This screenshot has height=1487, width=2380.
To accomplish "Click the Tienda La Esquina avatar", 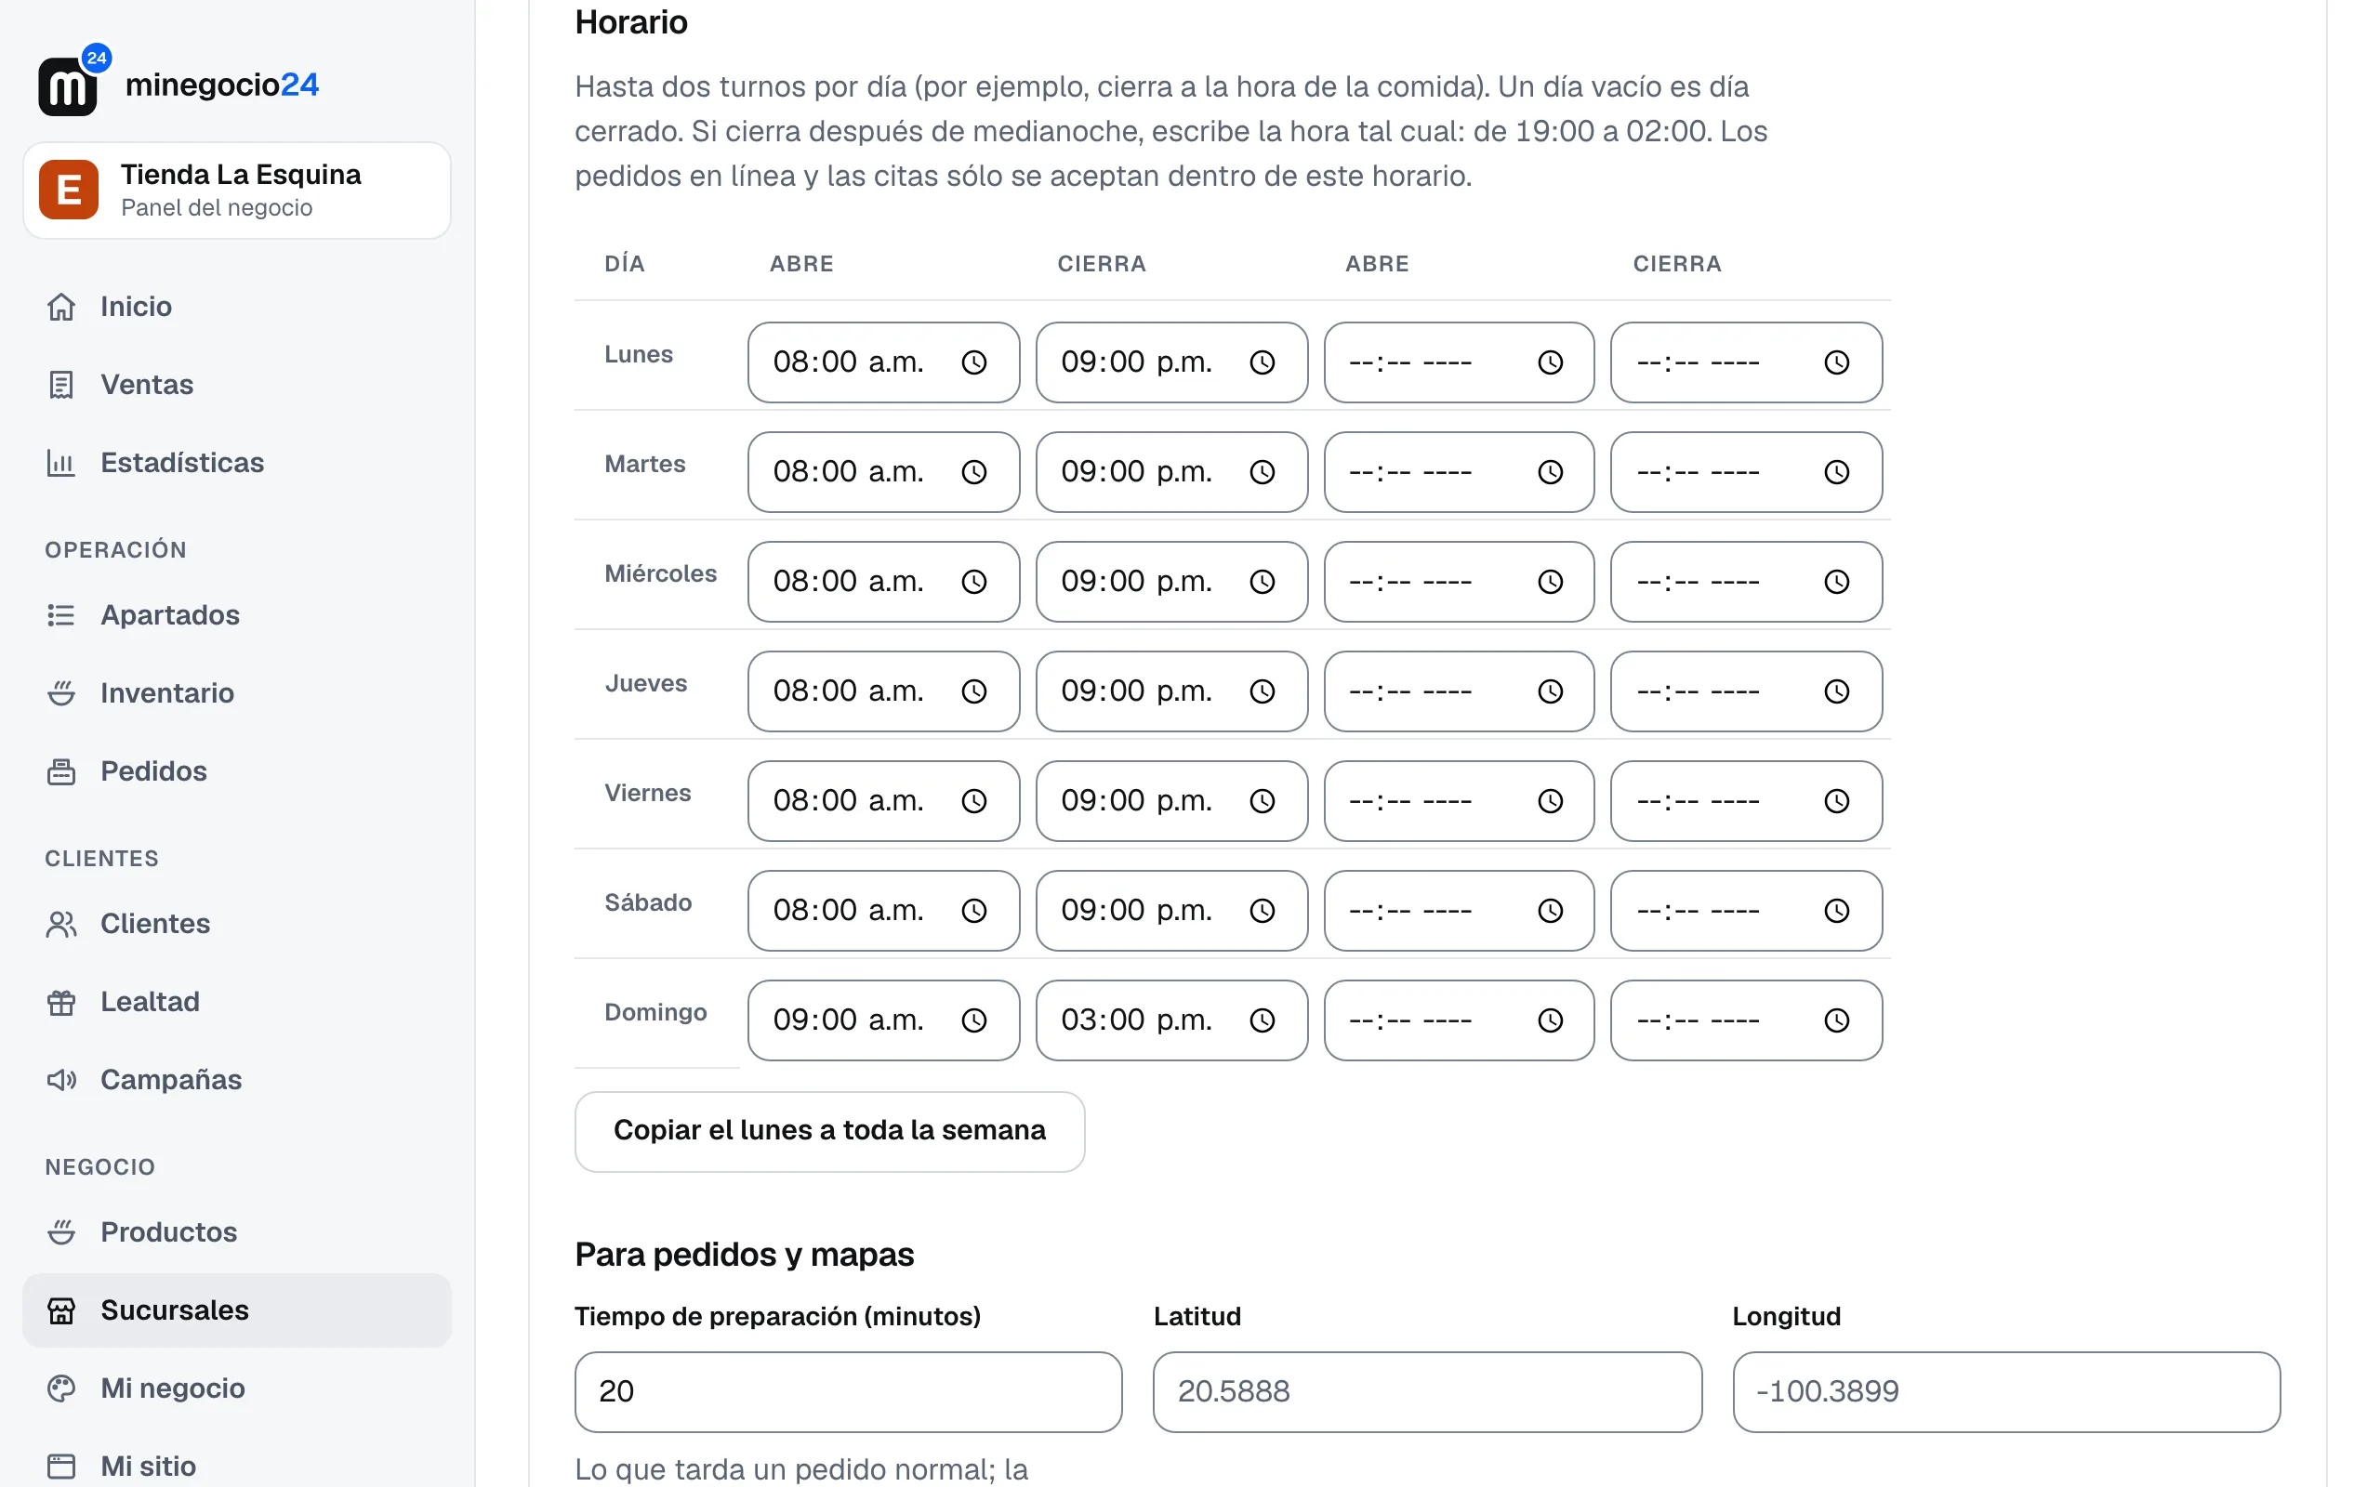I will point(69,190).
